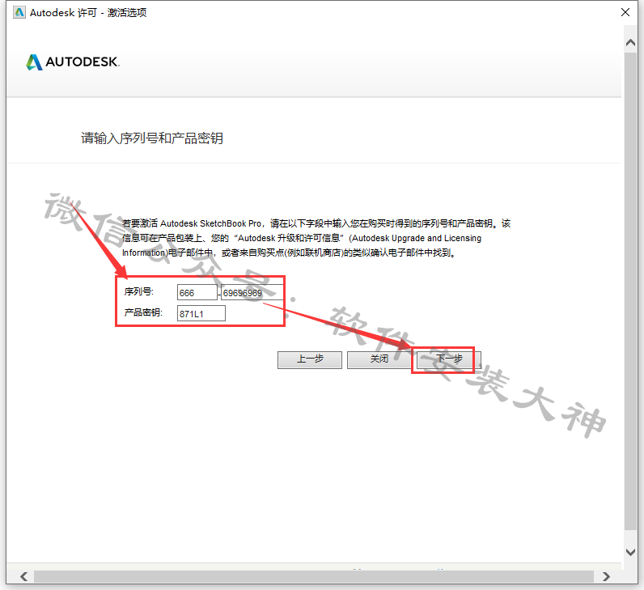Click the horizontal scrollbar thumb

point(314,576)
